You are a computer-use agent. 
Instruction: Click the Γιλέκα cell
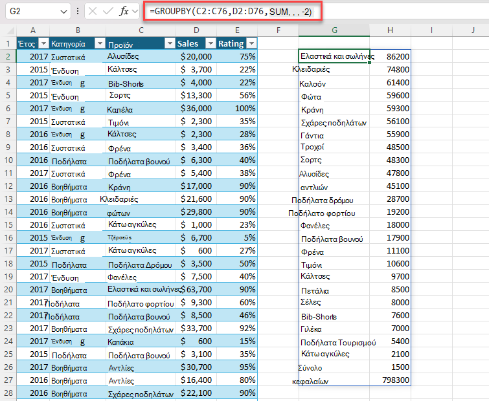pyautogui.click(x=334, y=328)
